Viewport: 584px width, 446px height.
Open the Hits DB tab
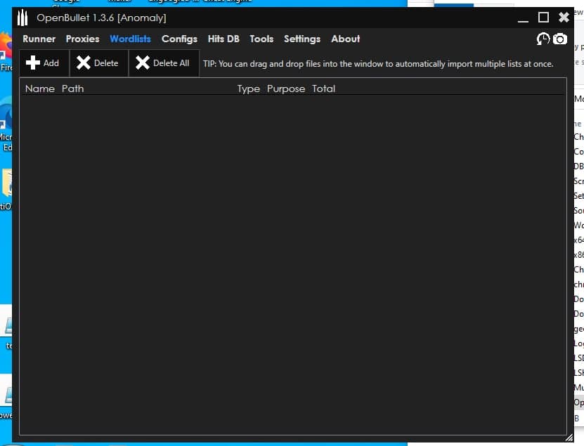click(x=223, y=39)
